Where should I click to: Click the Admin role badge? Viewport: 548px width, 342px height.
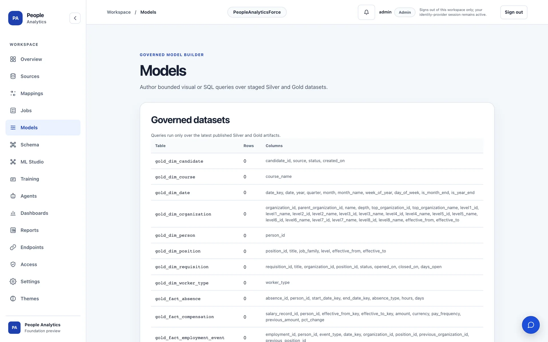coord(405,12)
